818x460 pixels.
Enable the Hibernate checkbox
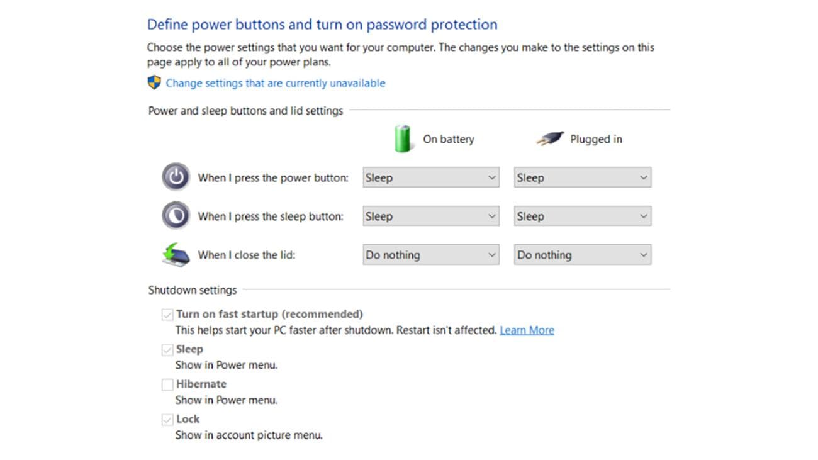click(x=167, y=384)
